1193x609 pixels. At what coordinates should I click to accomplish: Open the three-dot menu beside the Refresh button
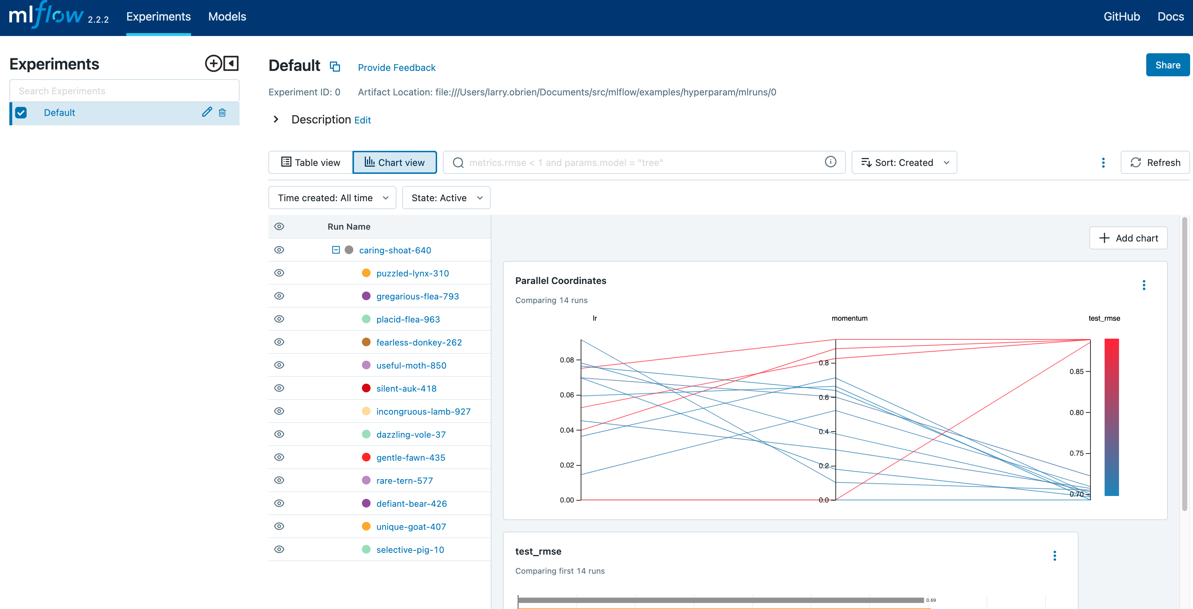1103,163
